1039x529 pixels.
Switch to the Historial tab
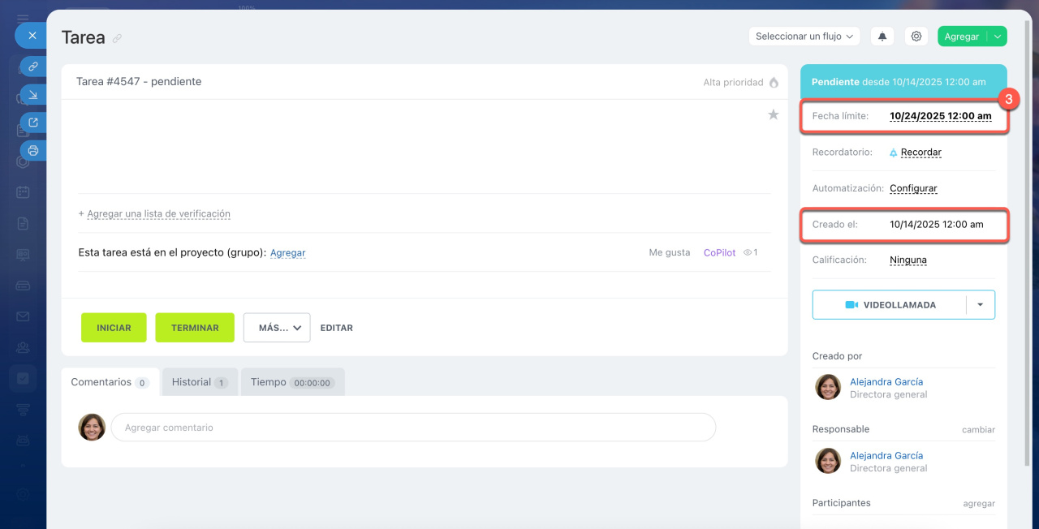pos(199,382)
